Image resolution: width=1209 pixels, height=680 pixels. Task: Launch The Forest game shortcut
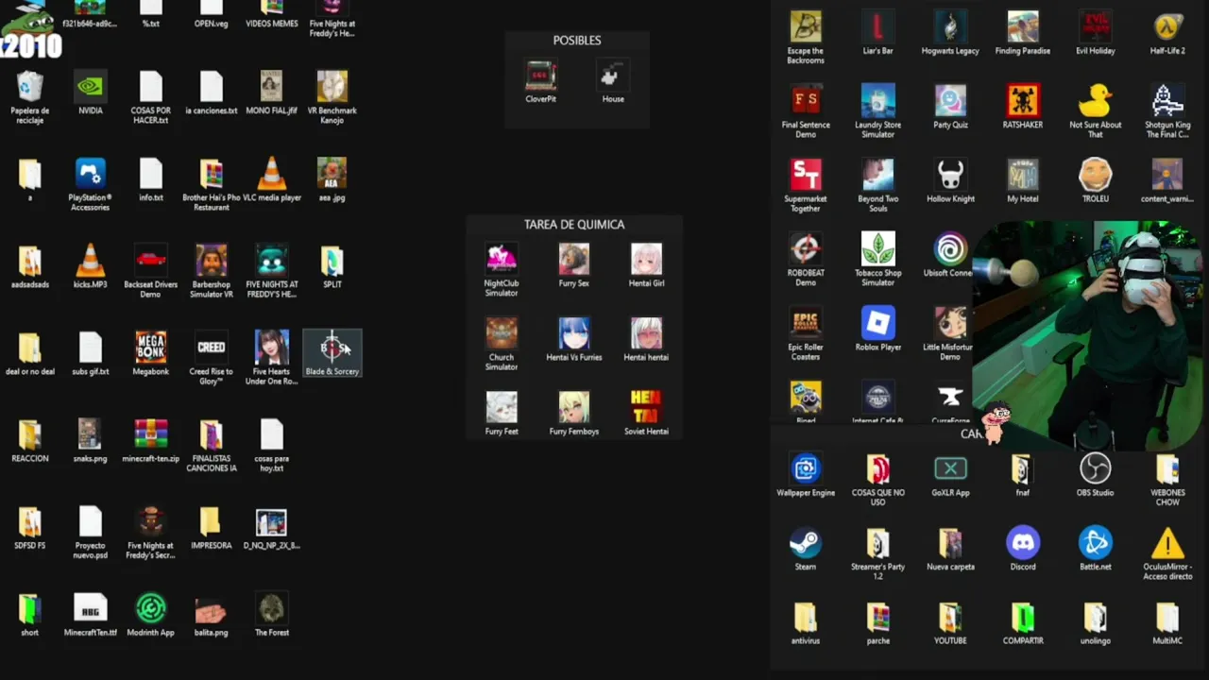(x=272, y=608)
